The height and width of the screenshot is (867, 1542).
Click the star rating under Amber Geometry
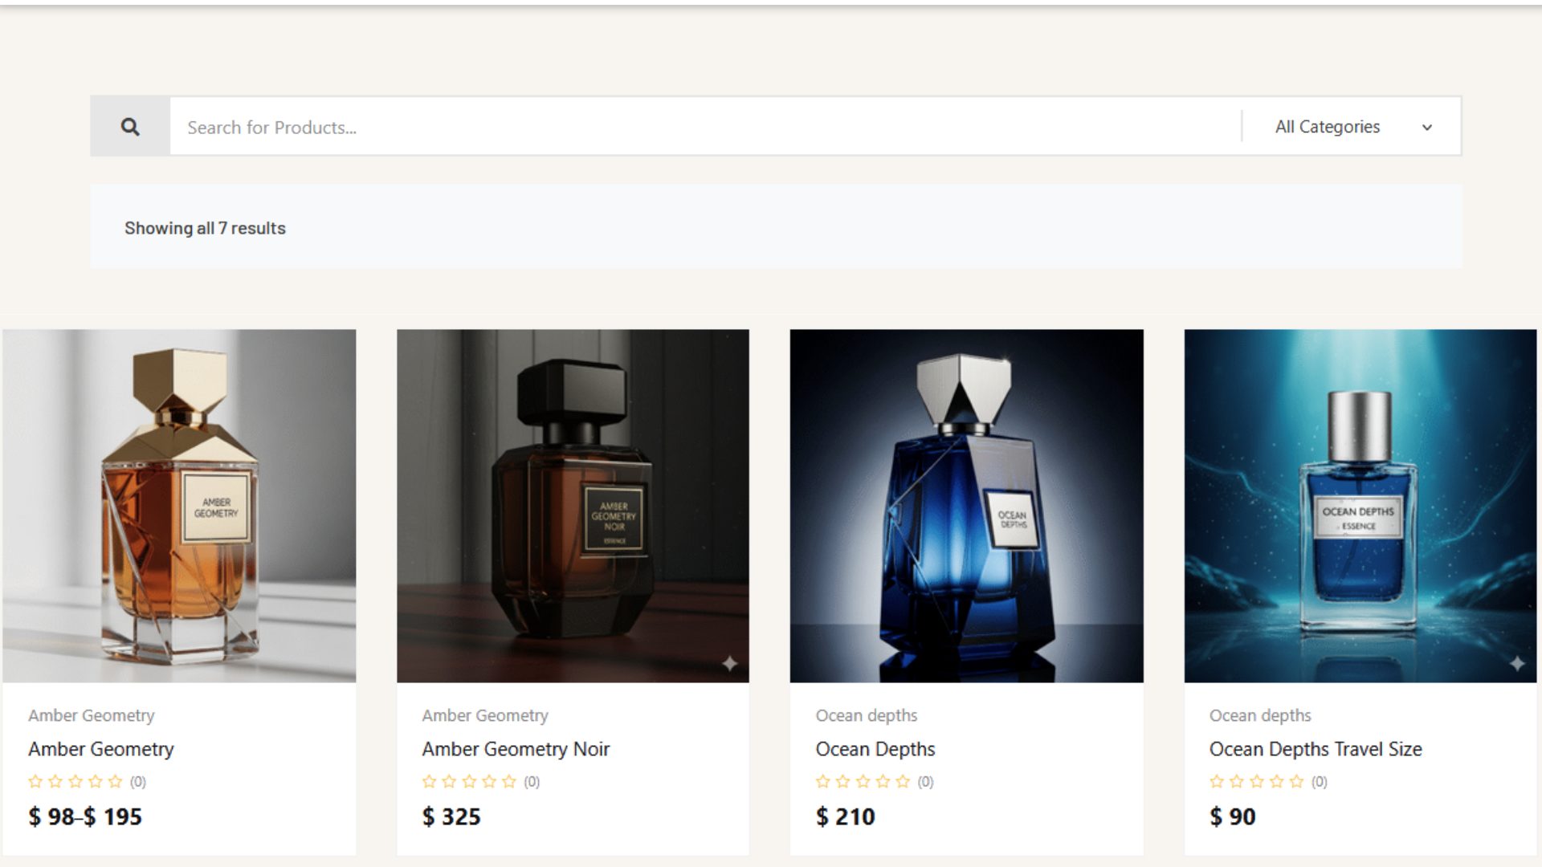click(x=75, y=781)
